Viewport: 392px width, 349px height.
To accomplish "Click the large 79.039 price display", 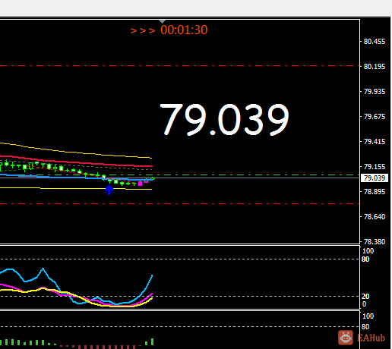I will click(224, 119).
